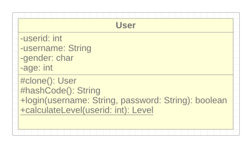Select the User class title
Viewport: 252px width, 148px height.
tap(126, 25)
